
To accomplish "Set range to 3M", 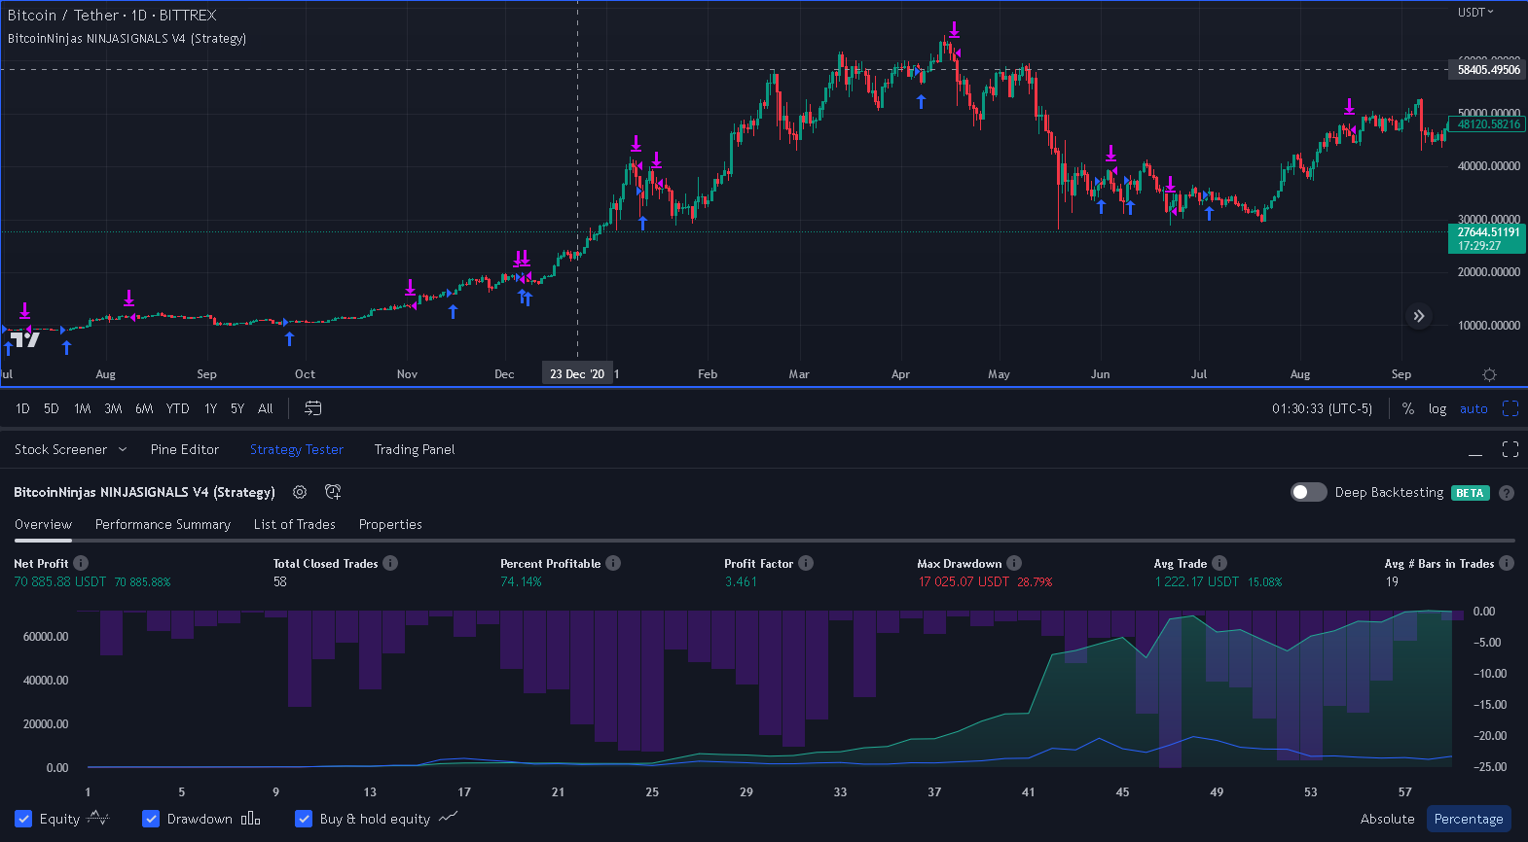I will pos(113,408).
